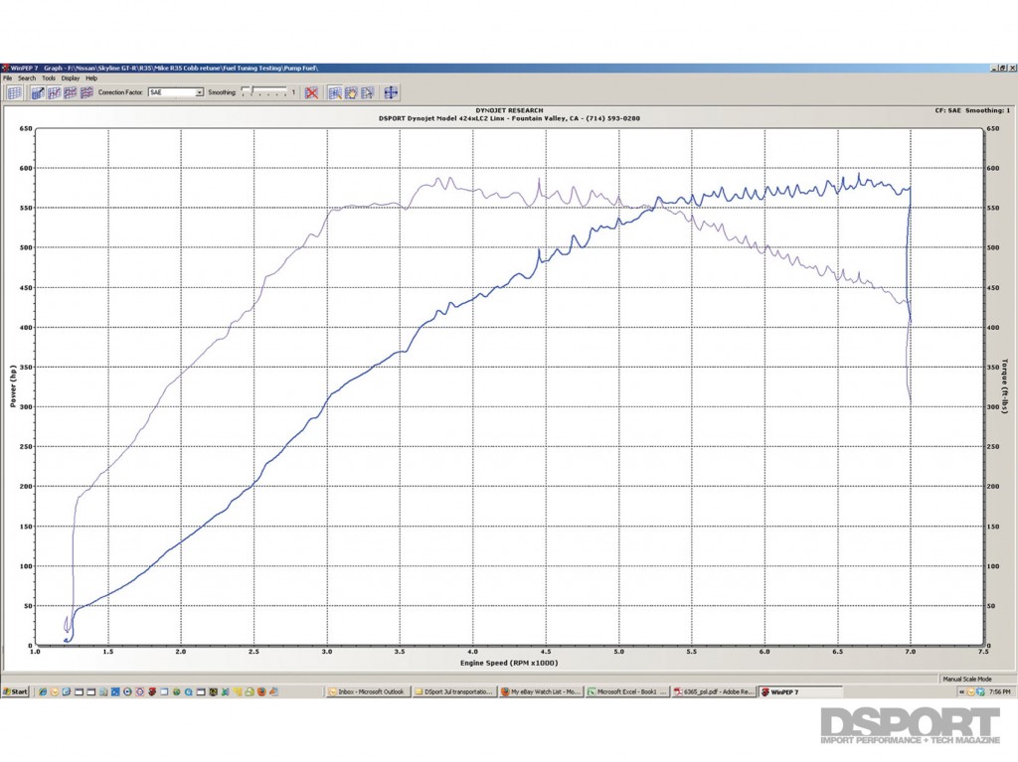Activate the zoom magnifier icon
Screen dimensions: 1018x762
[337, 92]
